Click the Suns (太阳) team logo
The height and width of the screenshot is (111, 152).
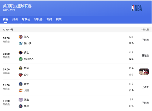(21, 90)
